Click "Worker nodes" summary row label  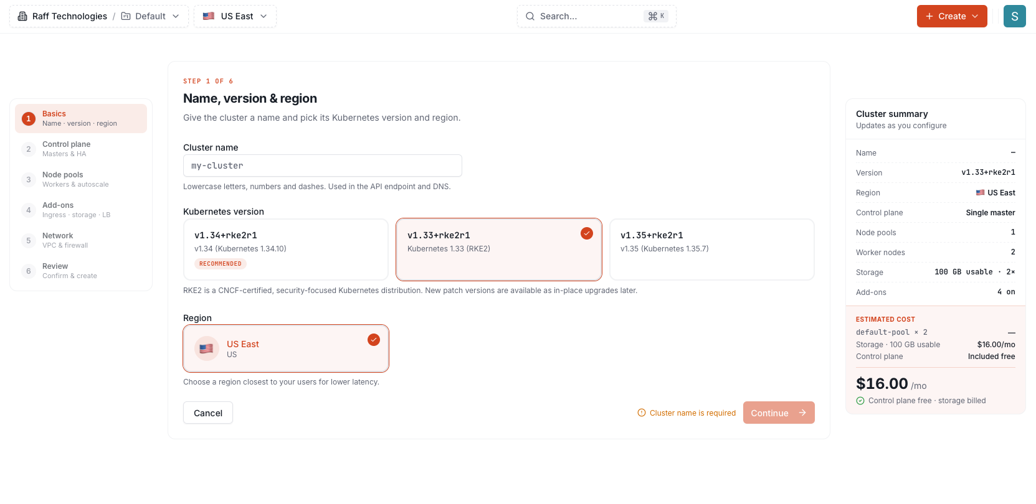click(880, 253)
